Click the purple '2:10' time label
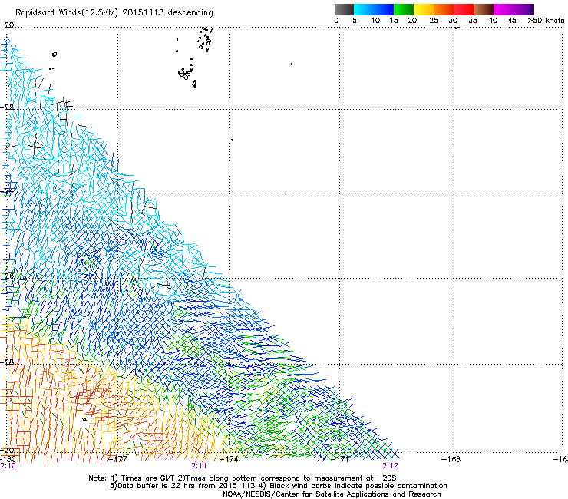The width and height of the screenshot is (568, 499). tap(8, 466)
